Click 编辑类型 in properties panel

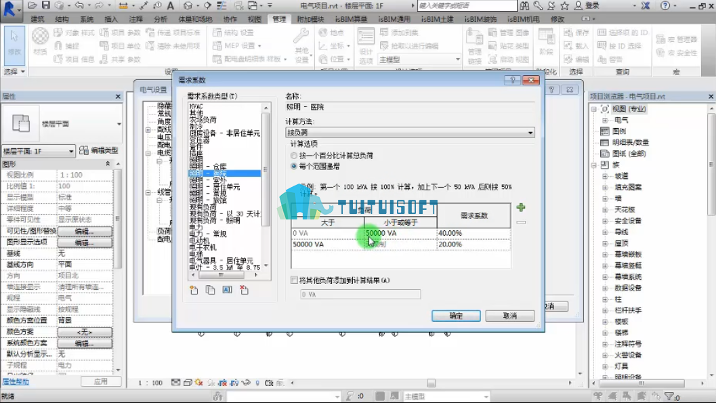point(99,150)
